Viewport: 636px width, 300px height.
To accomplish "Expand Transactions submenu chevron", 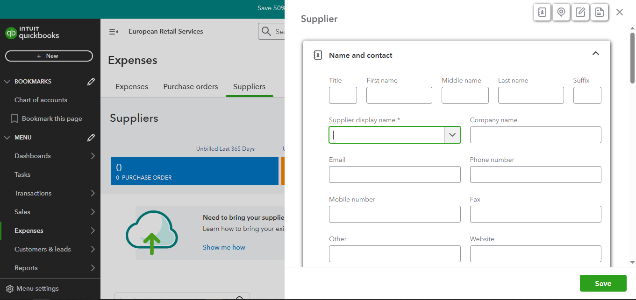I will coord(93,193).
